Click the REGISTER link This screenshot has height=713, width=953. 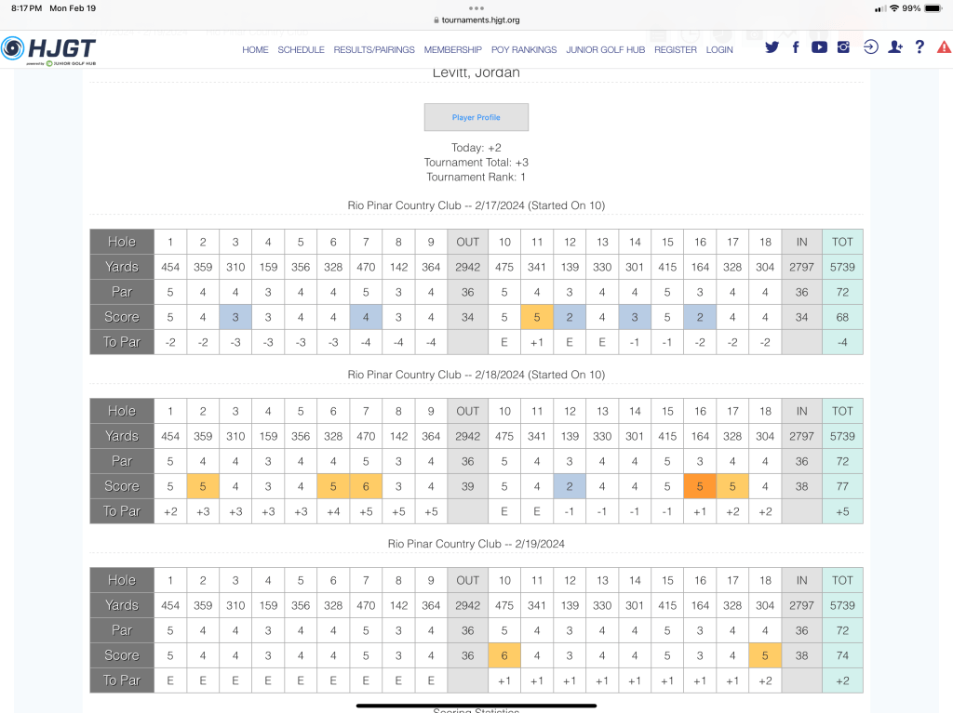point(675,50)
